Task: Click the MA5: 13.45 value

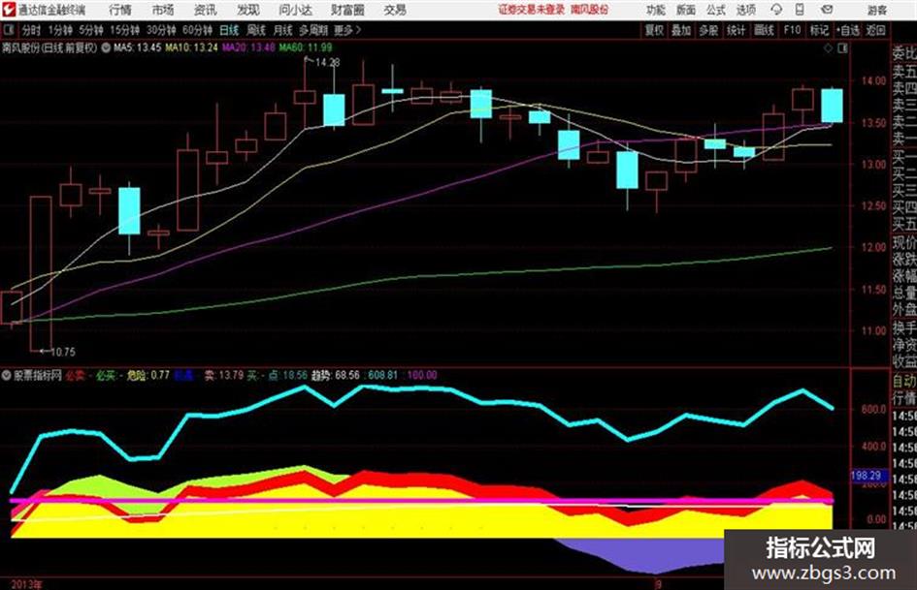Action: (x=137, y=47)
